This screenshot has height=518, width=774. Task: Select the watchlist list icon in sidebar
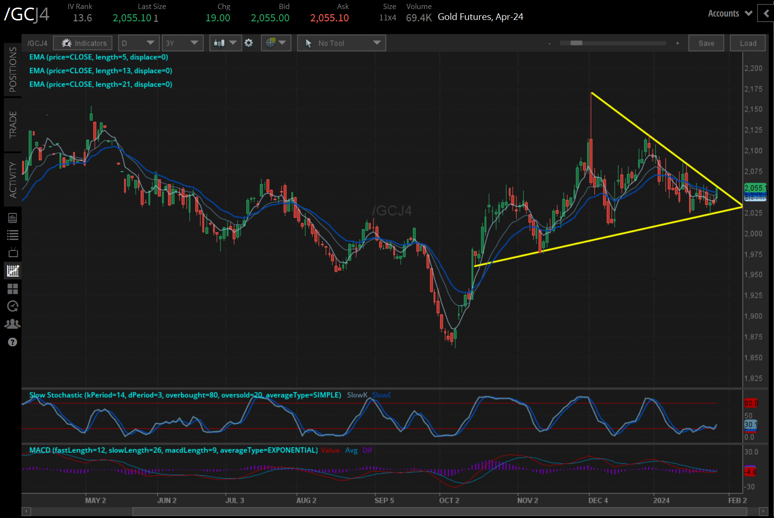pyautogui.click(x=13, y=235)
